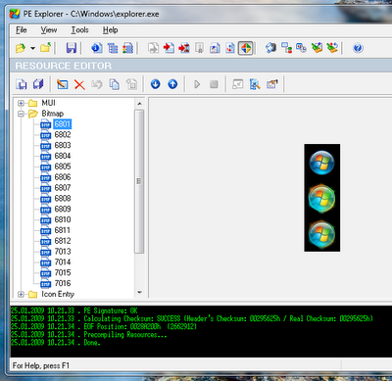Viewport: 392px width, 381px height.
Task: Copy the resource using the two-pages icon
Action: point(114,84)
